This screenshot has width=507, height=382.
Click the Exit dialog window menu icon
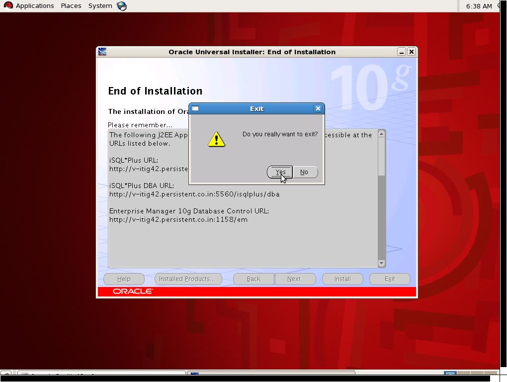coord(195,108)
